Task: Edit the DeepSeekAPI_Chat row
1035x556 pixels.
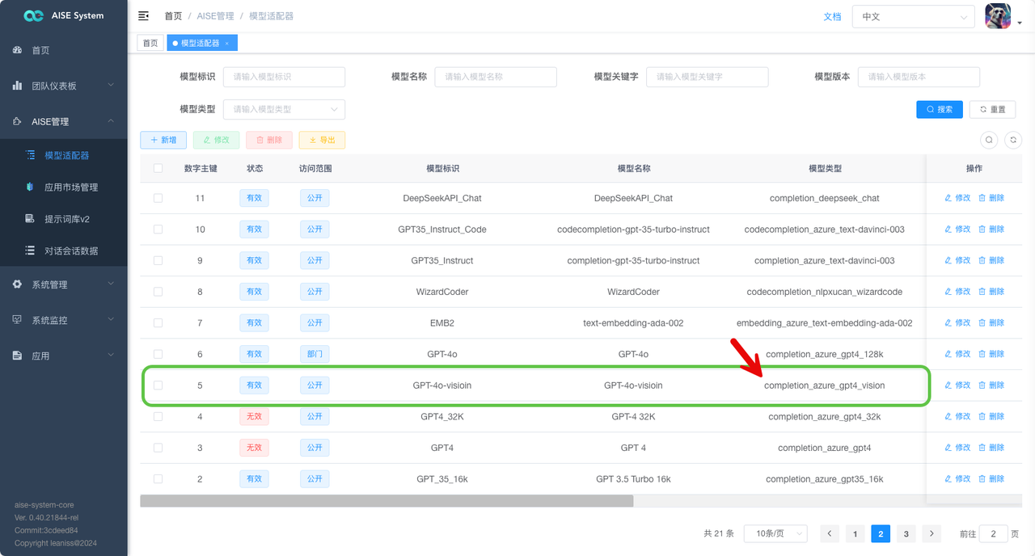Action: click(957, 198)
